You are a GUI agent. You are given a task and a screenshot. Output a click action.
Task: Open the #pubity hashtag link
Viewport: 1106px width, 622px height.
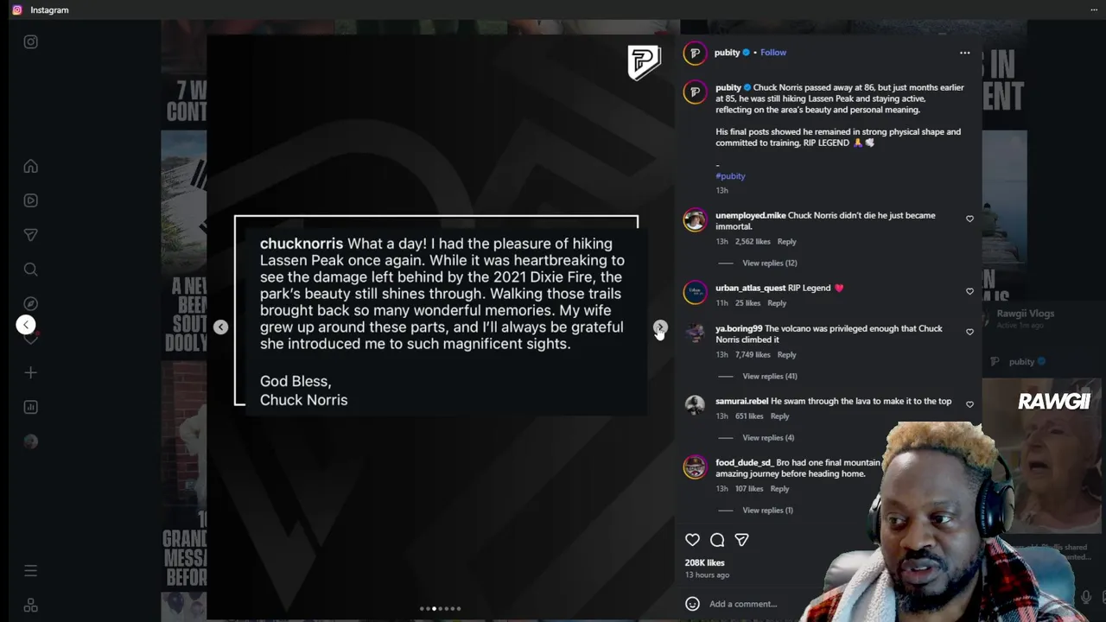point(730,176)
